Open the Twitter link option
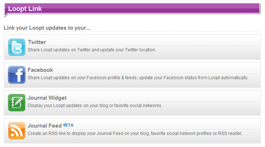 pyautogui.click(x=37, y=42)
